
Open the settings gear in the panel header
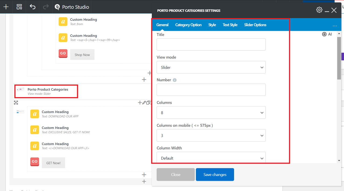tap(319, 10)
